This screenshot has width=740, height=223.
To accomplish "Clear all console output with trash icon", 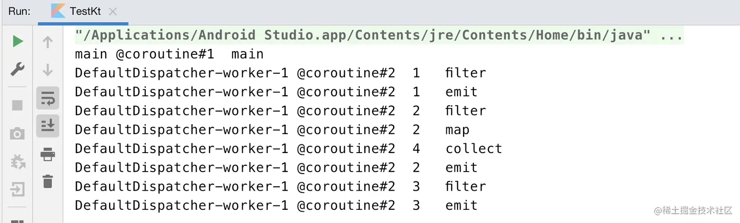I will tap(47, 181).
